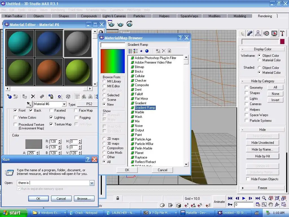Screen dimensions: 289x217
Task: Click the Pan hand viewport control
Action: pos(270,205)
